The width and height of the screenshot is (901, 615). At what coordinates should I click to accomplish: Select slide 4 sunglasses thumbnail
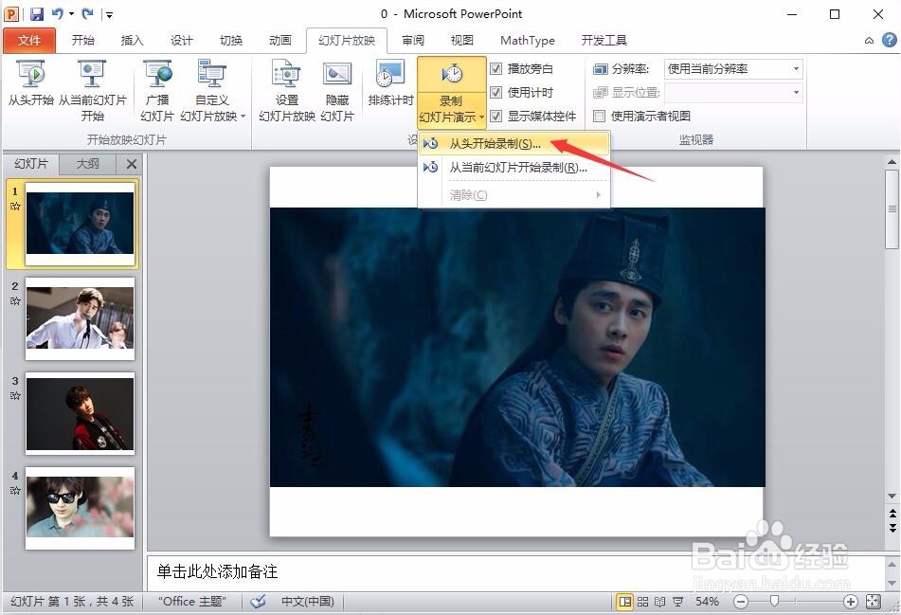coord(80,508)
